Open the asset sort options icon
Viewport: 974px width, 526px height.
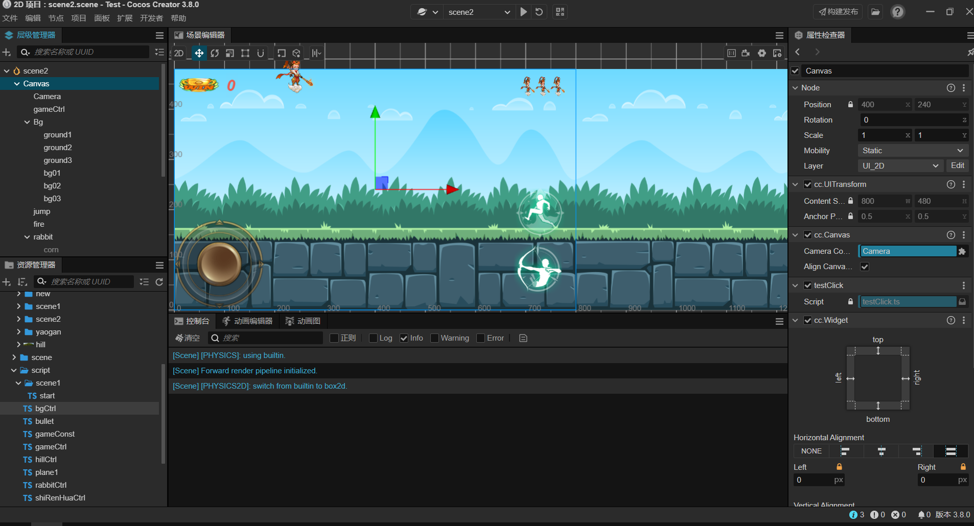[22, 282]
